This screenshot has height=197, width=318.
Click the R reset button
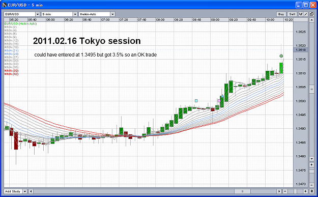(312, 191)
